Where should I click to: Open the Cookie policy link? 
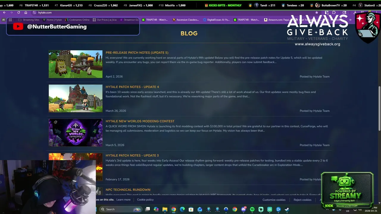[145, 200]
